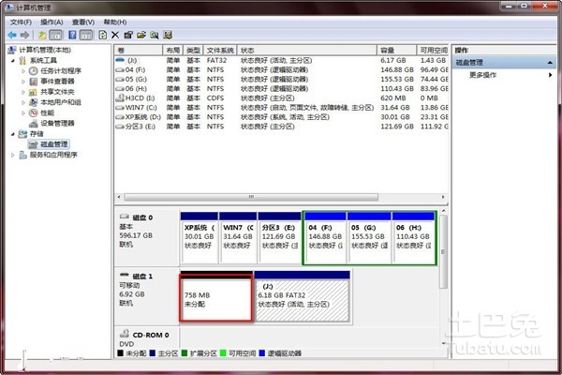This screenshot has height=375, width=562.
Task: Click the Up one level folder icon
Action: pos(42,35)
